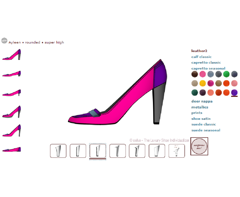Image resolution: width=240 pixels, height=197 pixels.
Task: Choose the fifth heel shape option
Action: pos(137,151)
